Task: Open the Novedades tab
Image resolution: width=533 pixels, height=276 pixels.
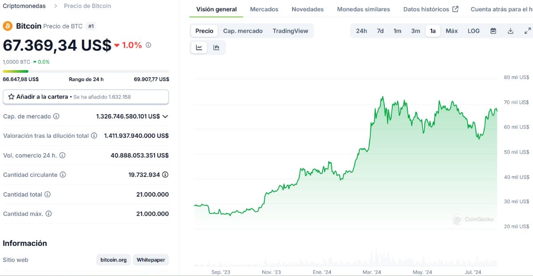Action: click(x=308, y=9)
